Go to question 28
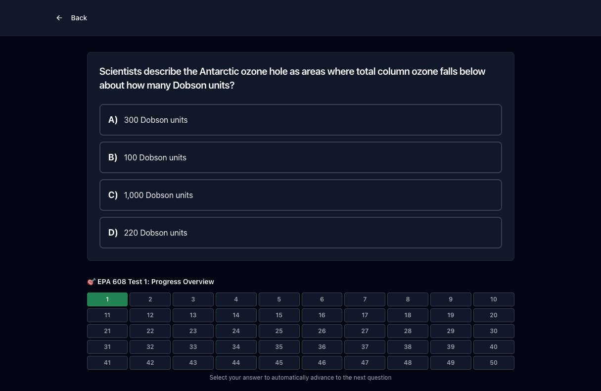Viewport: 601px width, 391px height. (408, 331)
